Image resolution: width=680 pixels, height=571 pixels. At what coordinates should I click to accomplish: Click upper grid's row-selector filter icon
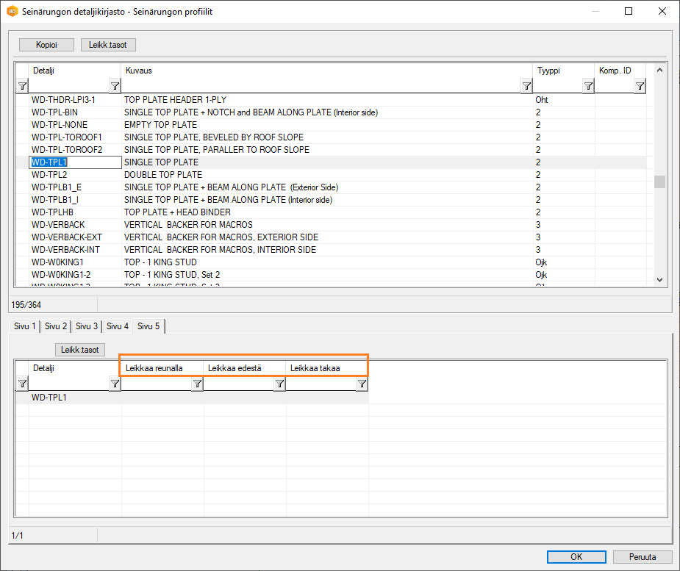(22, 87)
